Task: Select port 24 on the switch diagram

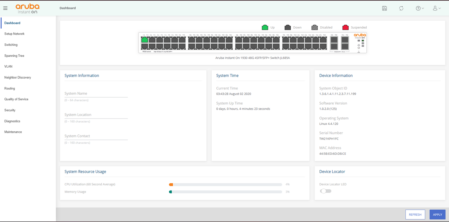Action: (229, 47)
